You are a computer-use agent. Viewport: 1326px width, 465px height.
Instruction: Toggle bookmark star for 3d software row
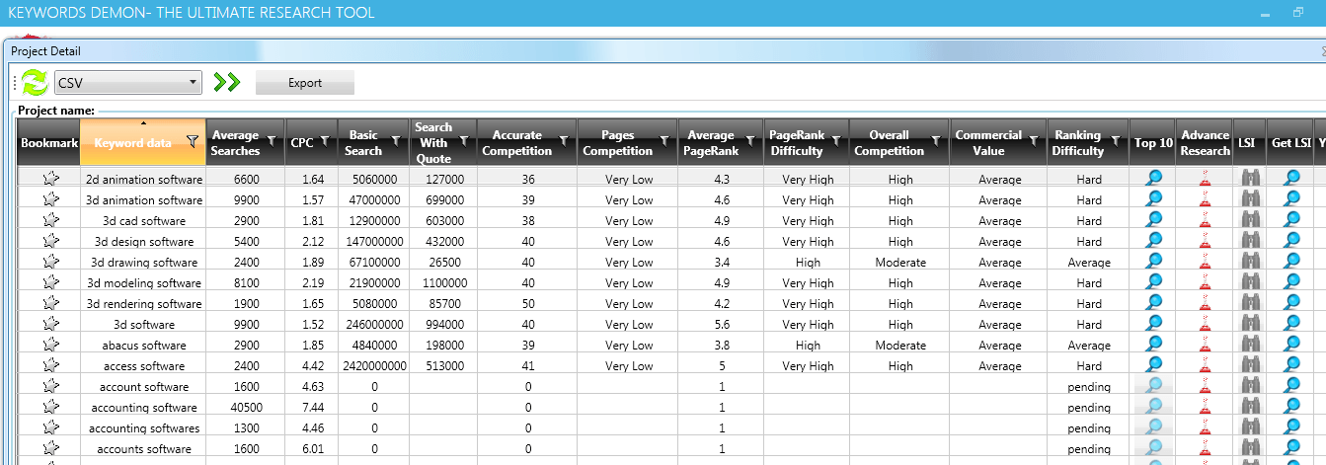(x=49, y=324)
